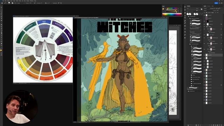Toggle pressure for opacity icon in options bar

coord(35,3)
